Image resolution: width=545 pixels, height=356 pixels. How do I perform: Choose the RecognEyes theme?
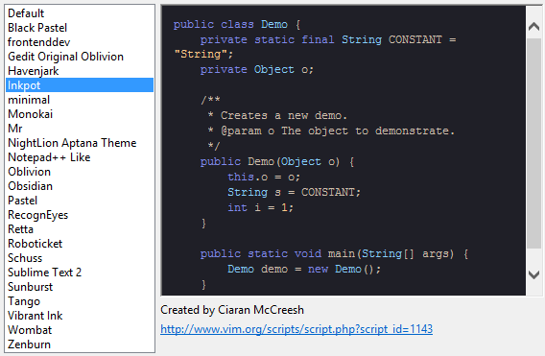tap(80, 215)
